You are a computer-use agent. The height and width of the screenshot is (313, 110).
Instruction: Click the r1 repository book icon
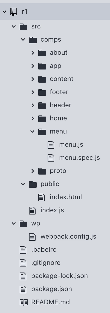(14, 11)
